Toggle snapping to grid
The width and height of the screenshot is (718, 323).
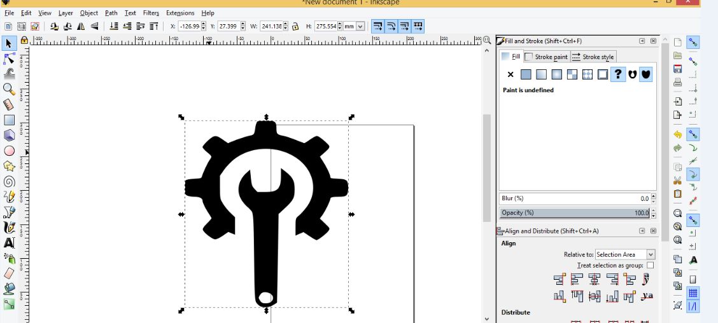[x=693, y=292]
